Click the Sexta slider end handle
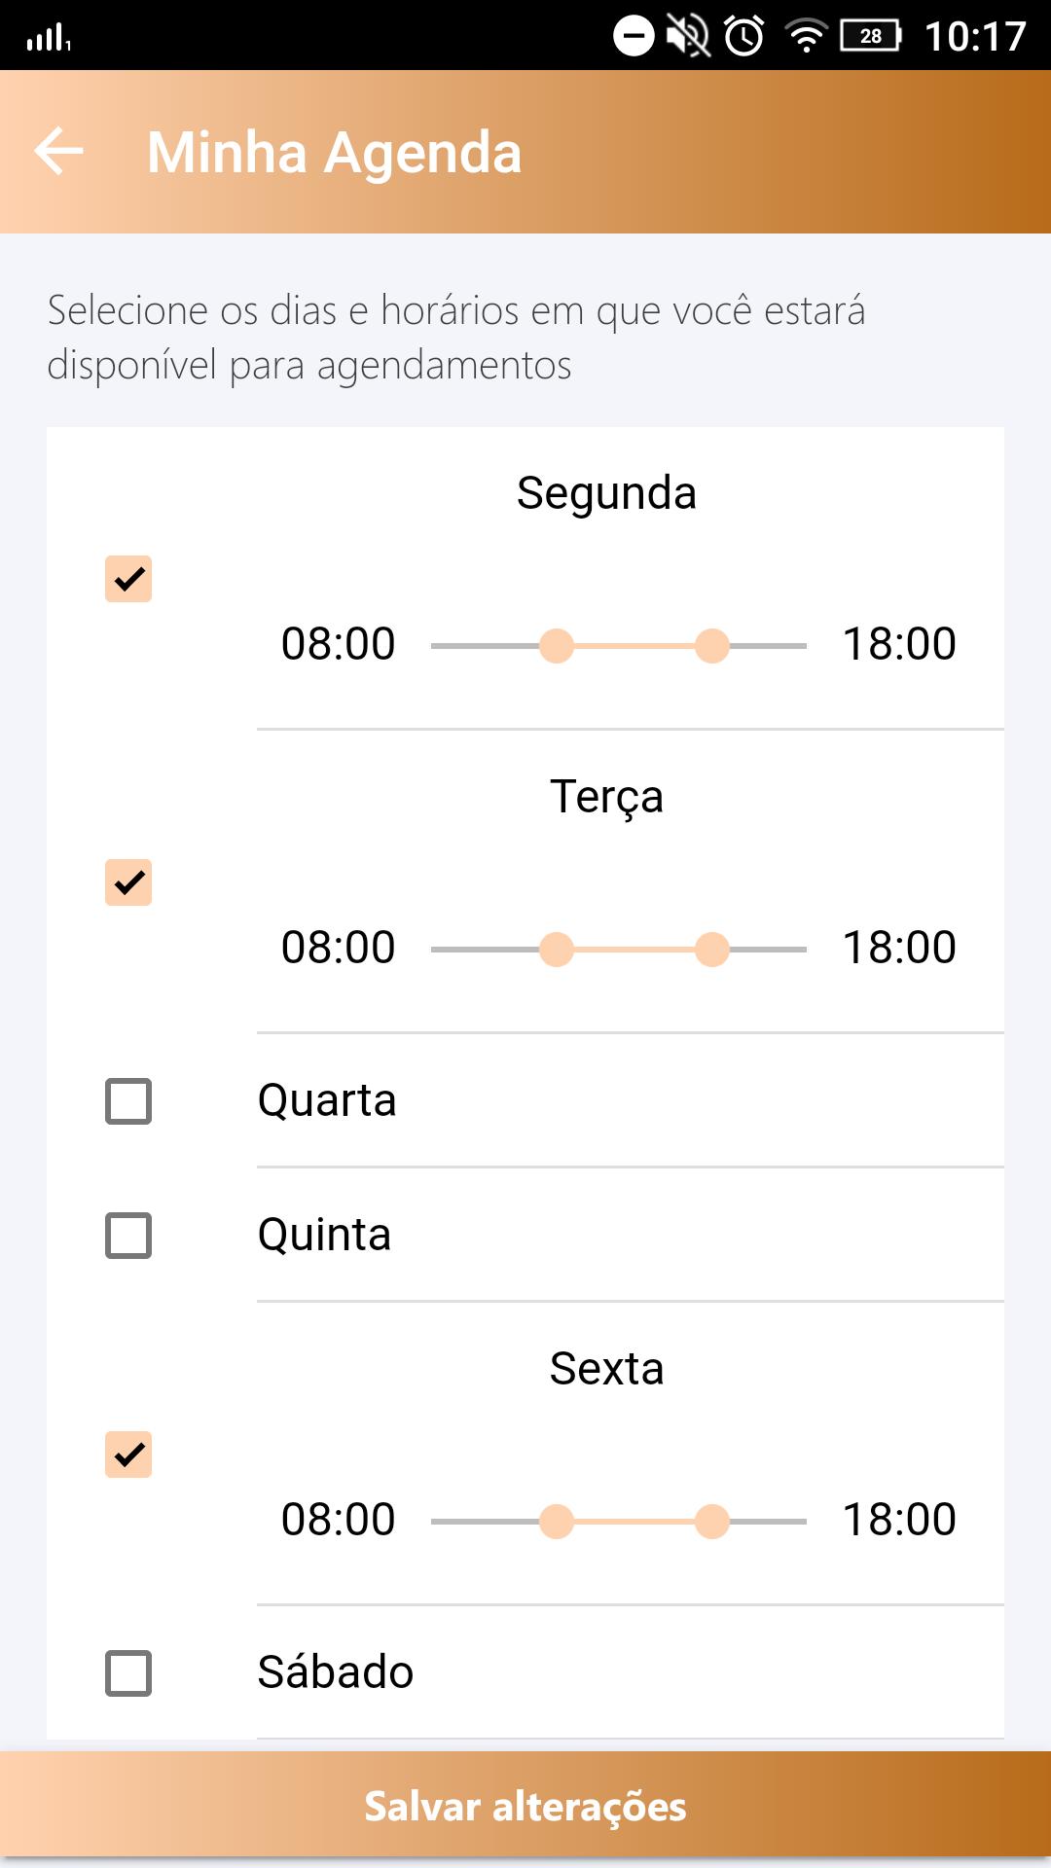This screenshot has width=1051, height=1868. click(x=712, y=1522)
